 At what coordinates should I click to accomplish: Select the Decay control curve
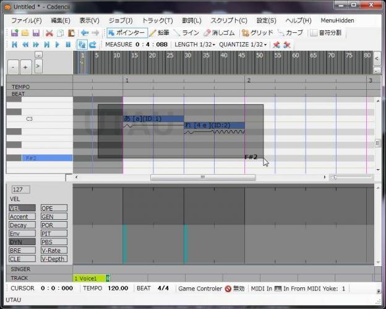coord(22,225)
